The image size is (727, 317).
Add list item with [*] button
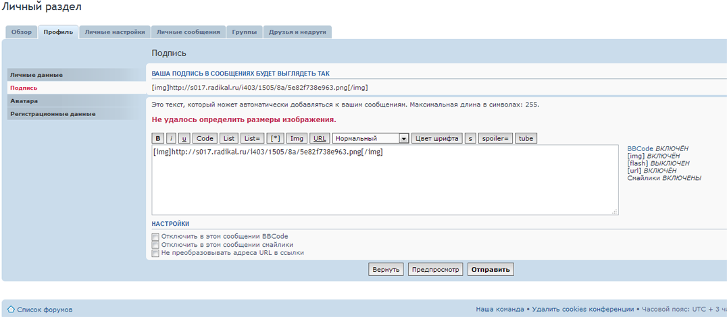275,138
